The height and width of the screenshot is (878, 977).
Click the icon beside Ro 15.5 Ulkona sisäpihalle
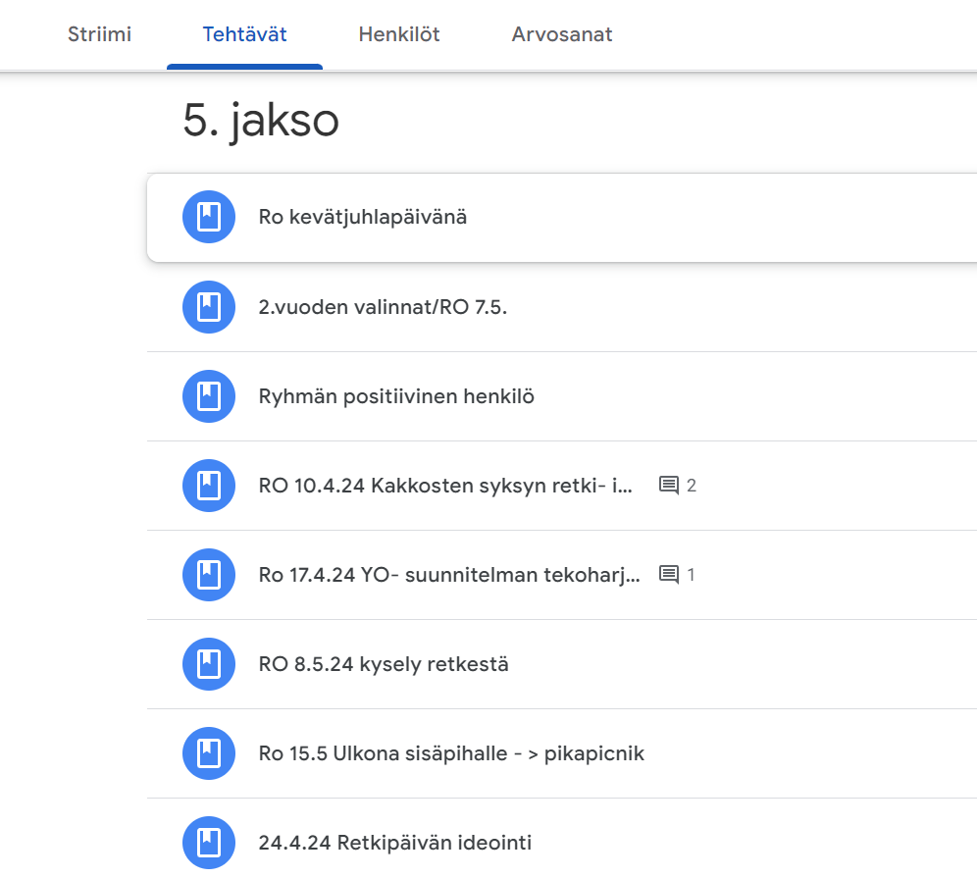(x=209, y=753)
